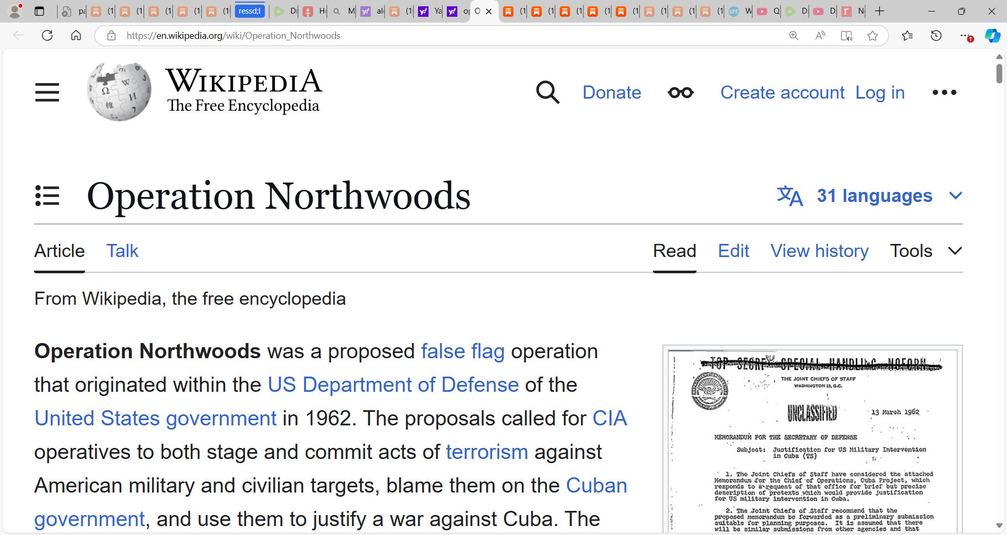
Task: Open personal tools three-dots menu
Action: click(945, 92)
